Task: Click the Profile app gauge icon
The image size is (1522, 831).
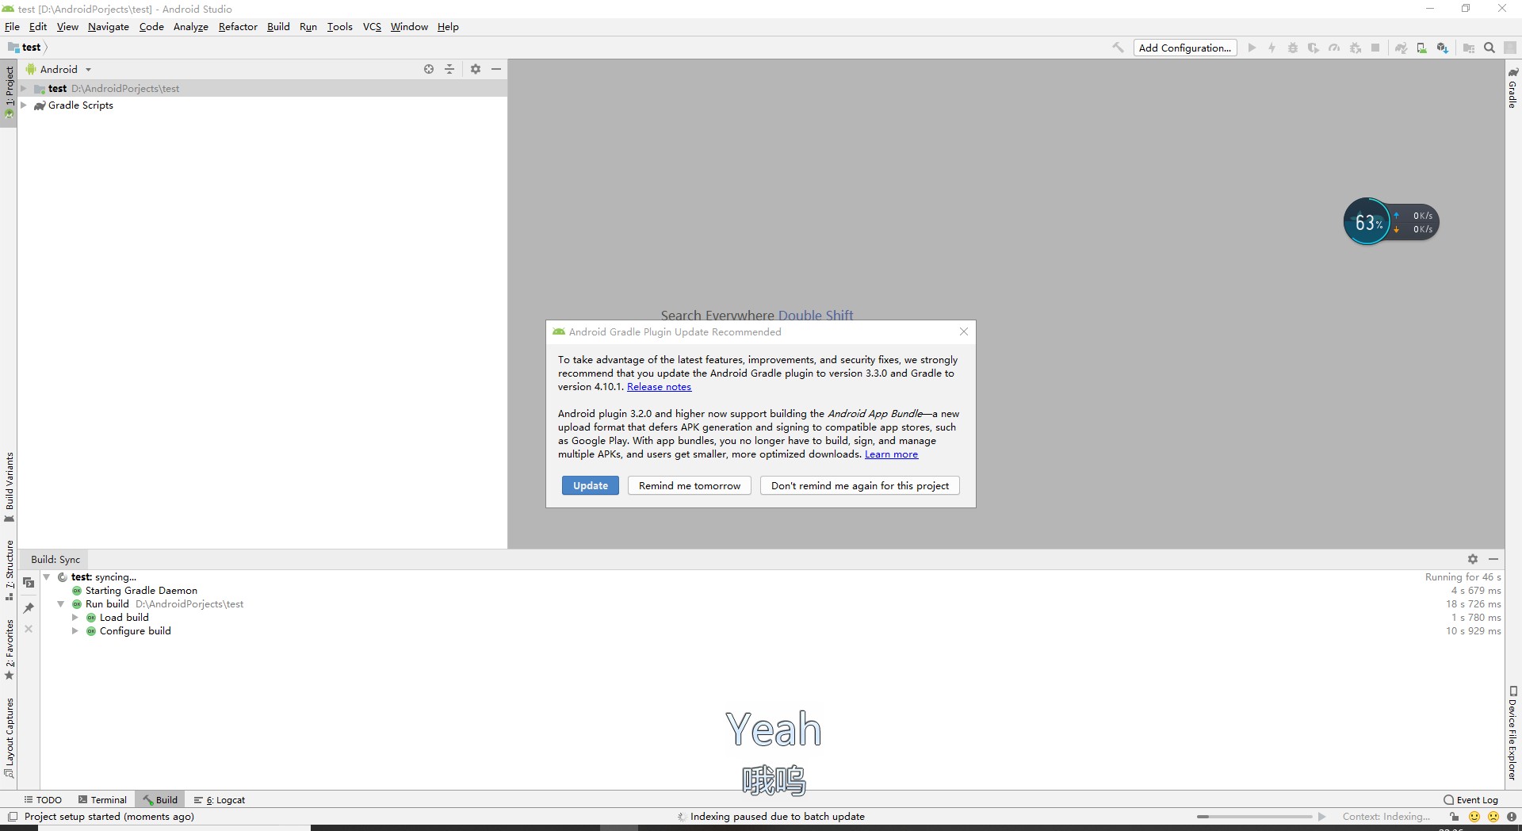Action: click(1334, 48)
